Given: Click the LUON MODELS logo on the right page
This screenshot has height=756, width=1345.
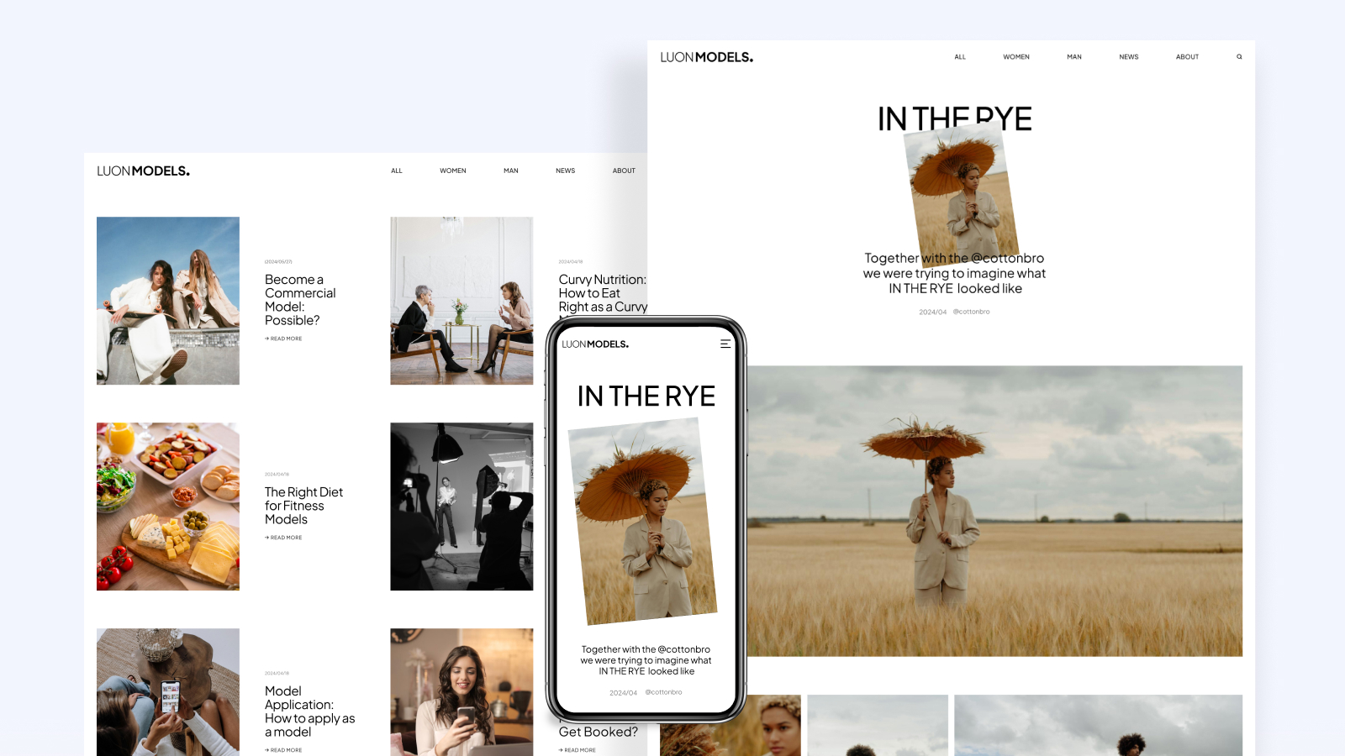Looking at the screenshot, I should point(706,57).
